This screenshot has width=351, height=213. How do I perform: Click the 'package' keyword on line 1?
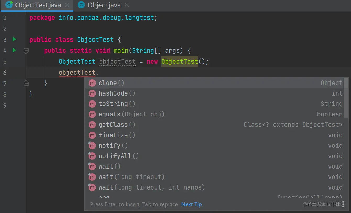(42, 18)
